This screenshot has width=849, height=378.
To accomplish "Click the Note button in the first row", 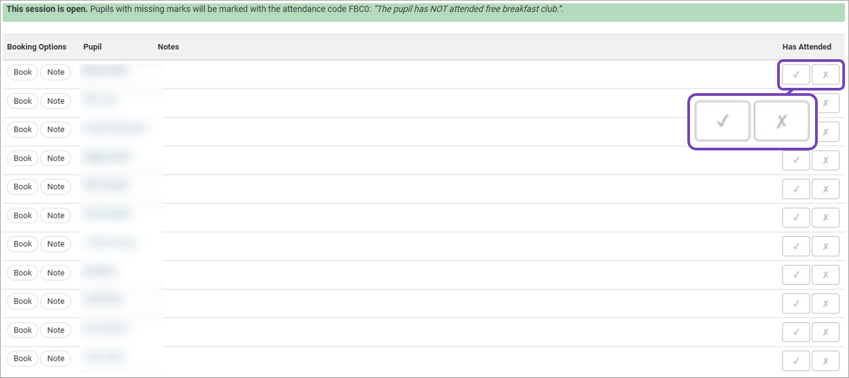I will tap(56, 73).
